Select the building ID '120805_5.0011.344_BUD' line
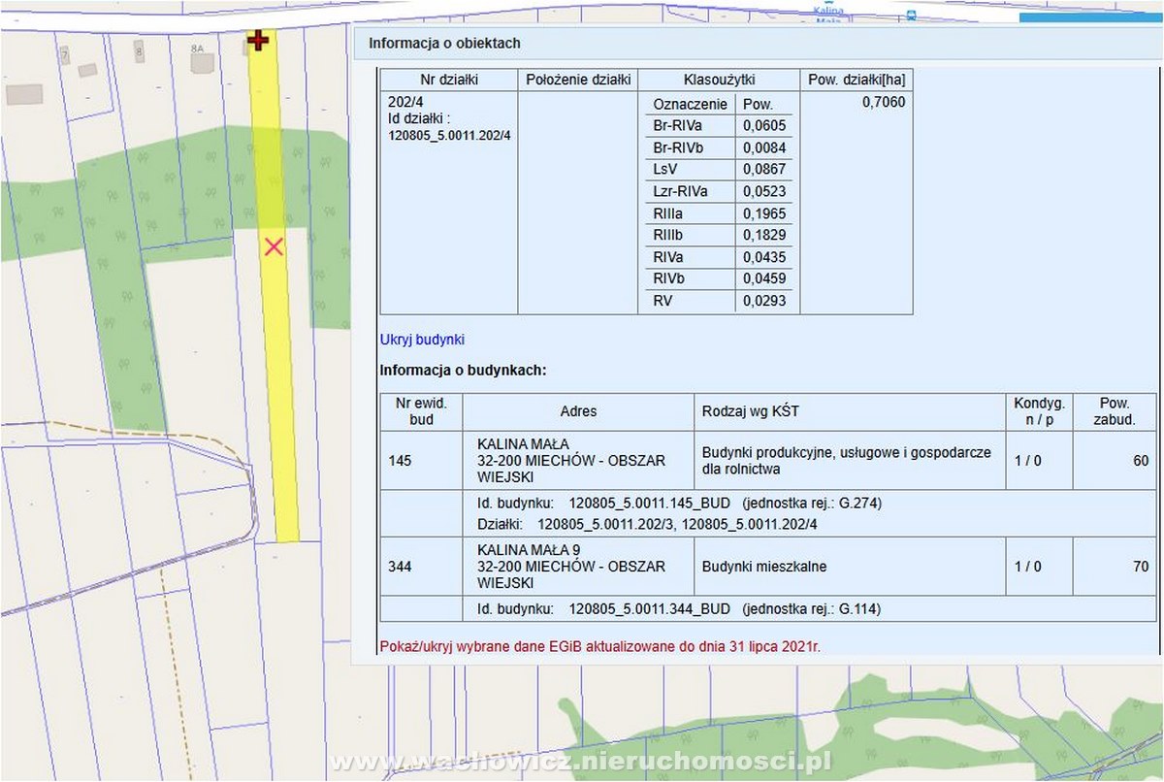This screenshot has width=1164, height=782. [679, 609]
